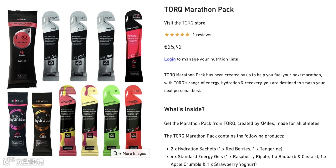Follow the TORQ store link

coord(188,23)
